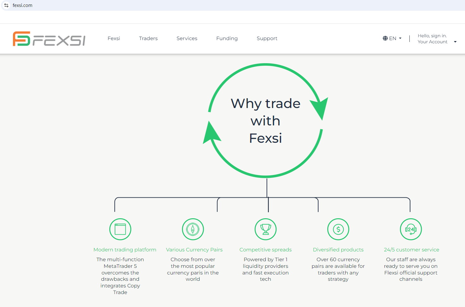Open the Traders menu
The image size is (465, 307).
point(148,39)
